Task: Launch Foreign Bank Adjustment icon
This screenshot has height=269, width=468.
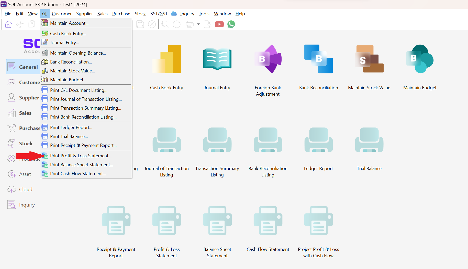Action: [268, 59]
